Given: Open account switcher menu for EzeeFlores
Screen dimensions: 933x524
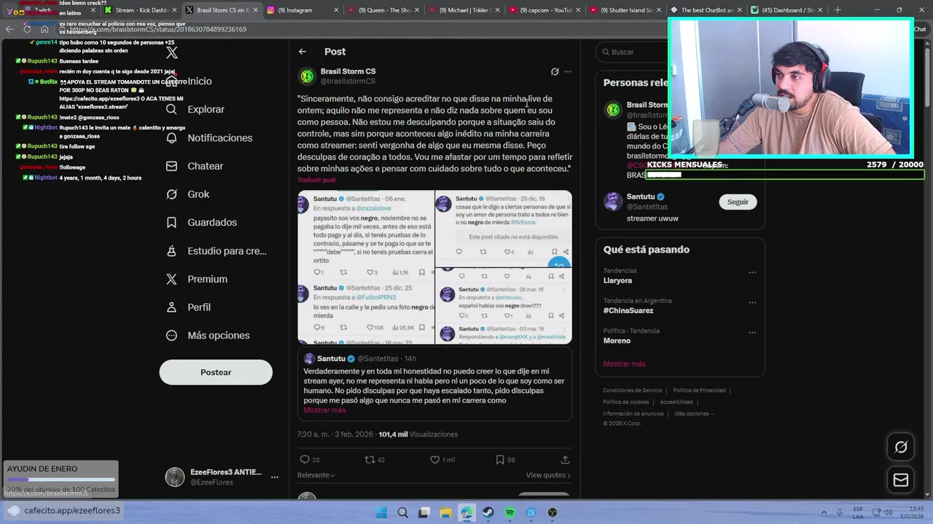Looking at the screenshot, I should pyautogui.click(x=275, y=477).
